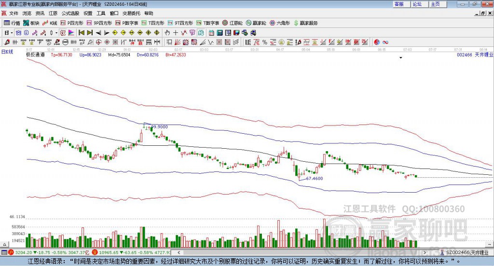Open the P数字表 tool

127,23
